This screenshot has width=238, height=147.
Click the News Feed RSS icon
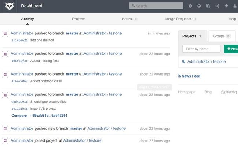pyautogui.click(x=179, y=76)
